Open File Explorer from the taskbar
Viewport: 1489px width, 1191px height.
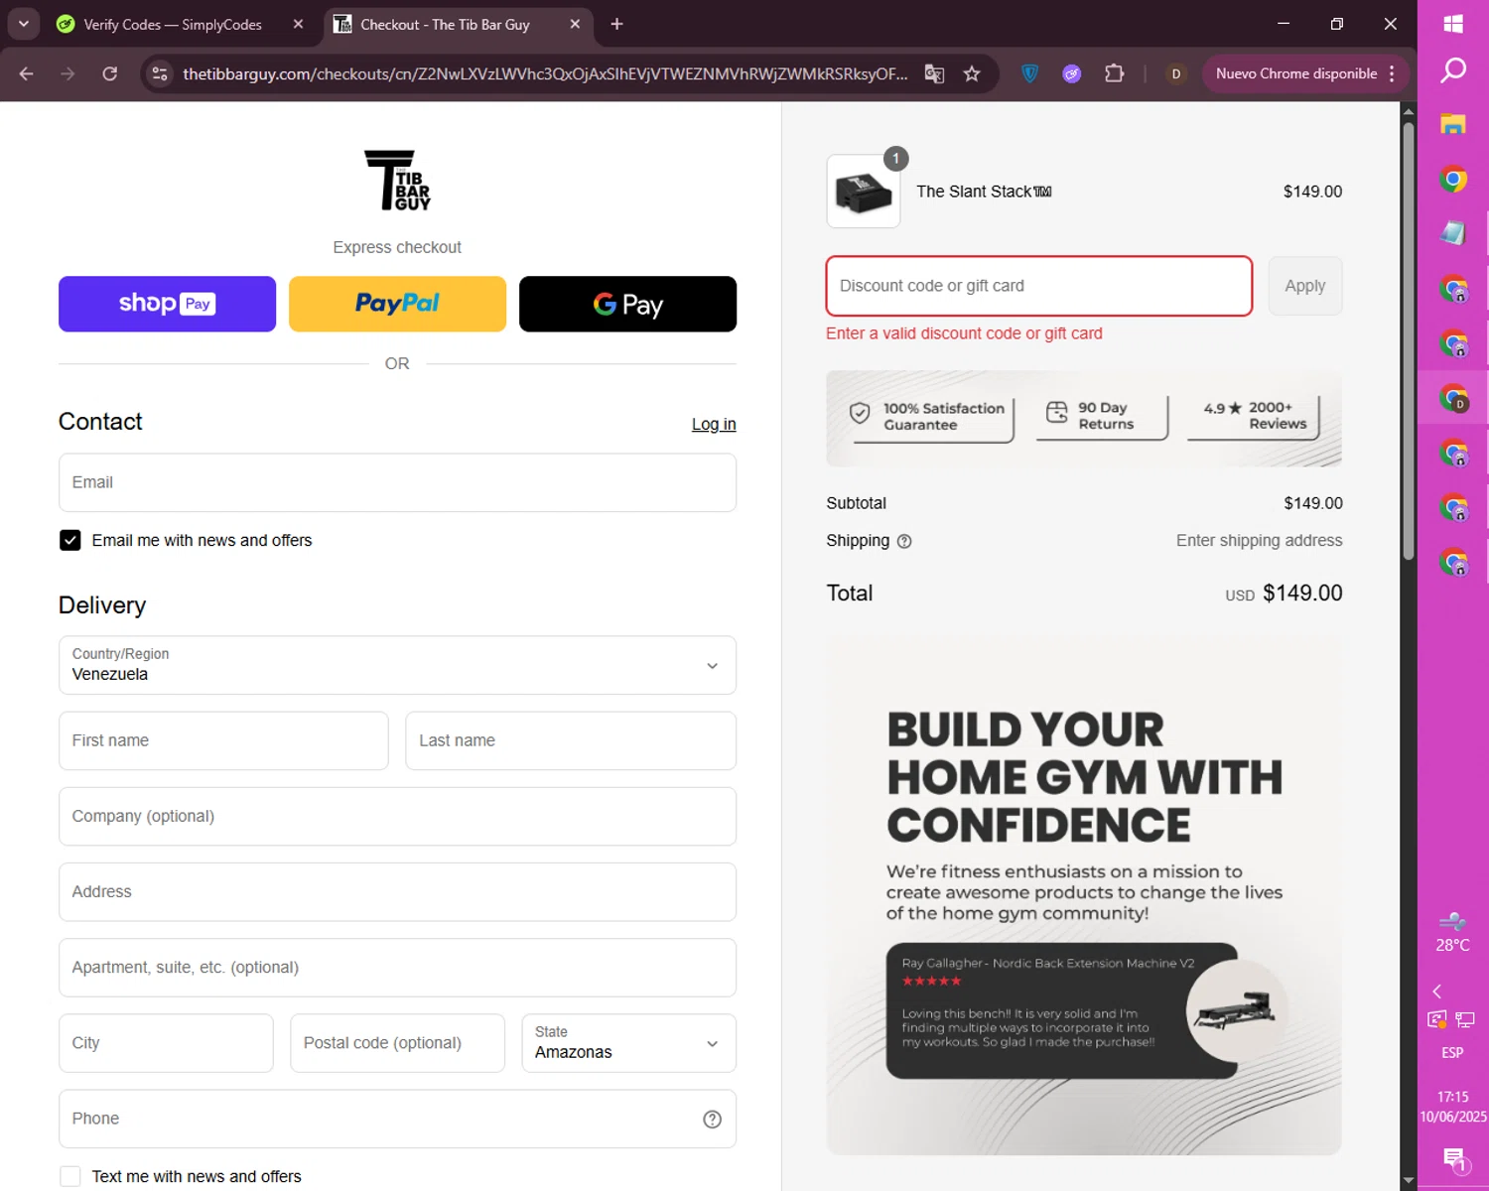[x=1453, y=124]
